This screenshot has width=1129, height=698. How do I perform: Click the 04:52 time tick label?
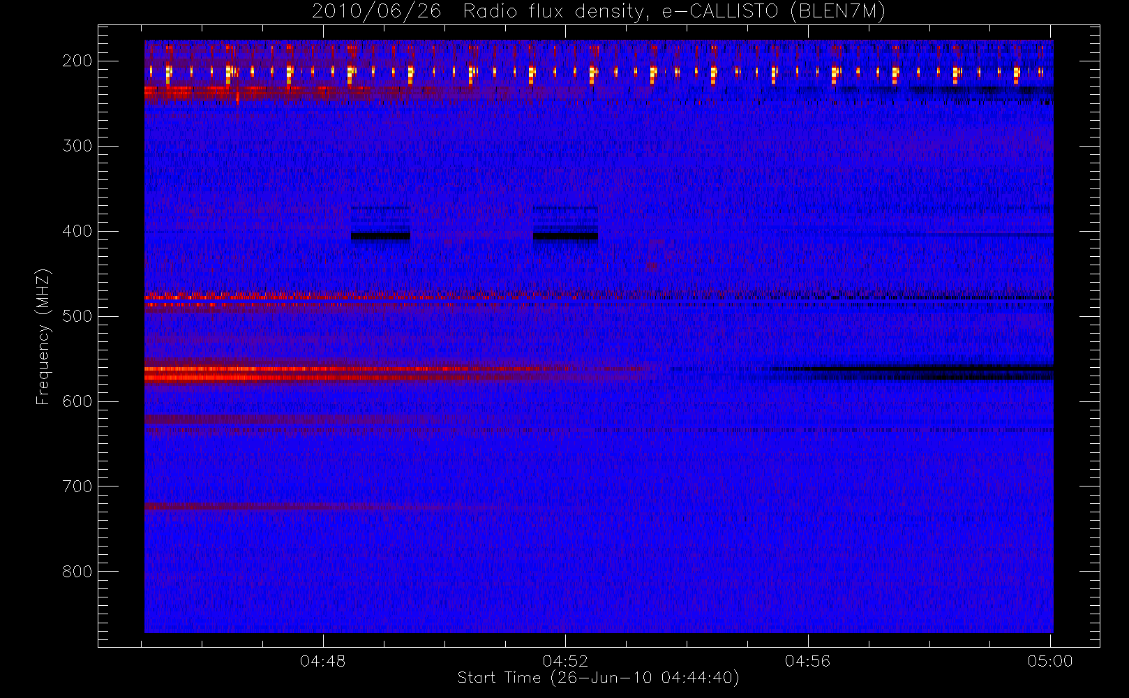tap(565, 661)
